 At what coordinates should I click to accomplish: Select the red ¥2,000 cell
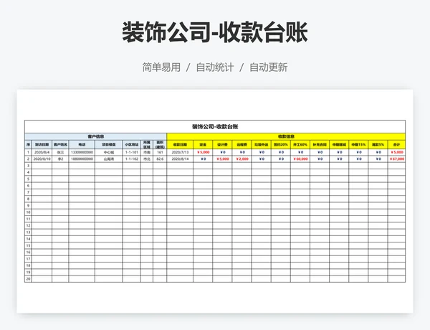[x=242, y=159]
